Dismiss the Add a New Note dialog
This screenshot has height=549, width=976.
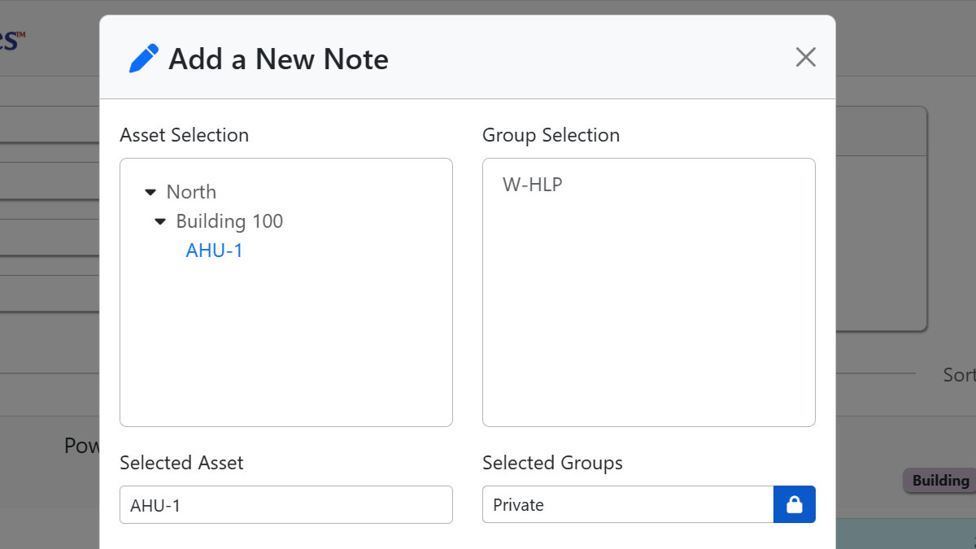(805, 57)
